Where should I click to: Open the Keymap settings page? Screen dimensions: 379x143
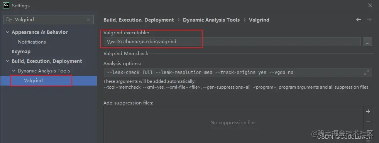(21, 51)
